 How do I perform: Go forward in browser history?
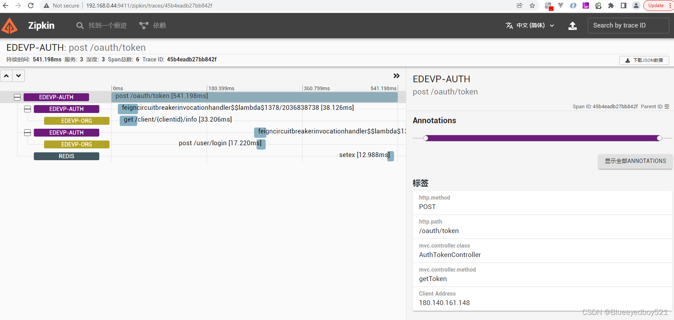click(x=18, y=6)
